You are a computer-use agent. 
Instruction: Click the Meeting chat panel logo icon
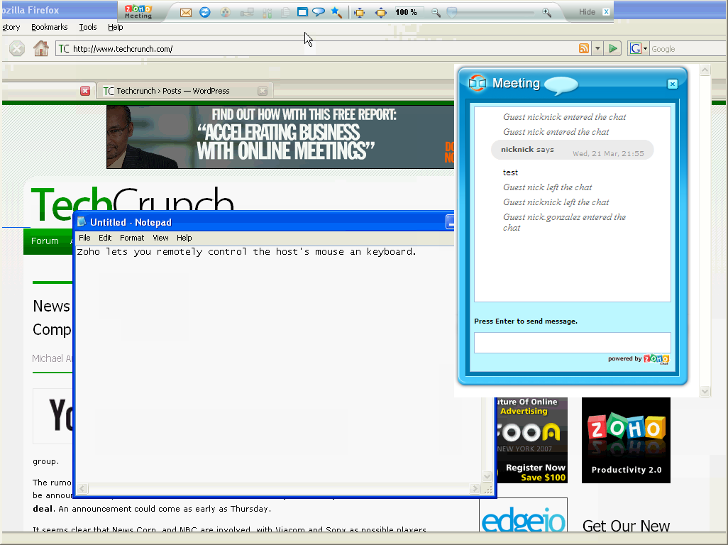478,83
